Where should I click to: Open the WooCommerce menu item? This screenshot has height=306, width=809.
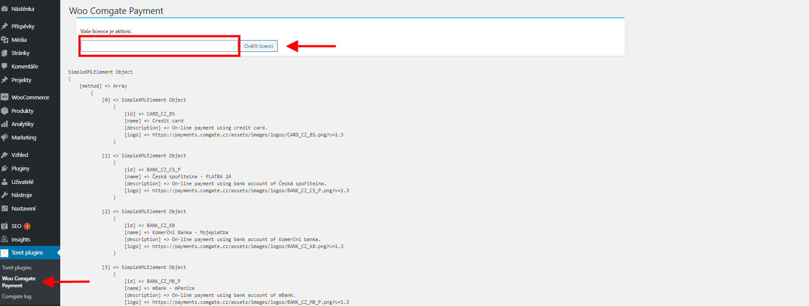30,97
